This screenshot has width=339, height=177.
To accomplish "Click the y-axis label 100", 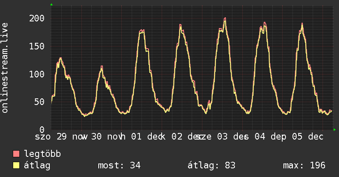I will 37,74.
